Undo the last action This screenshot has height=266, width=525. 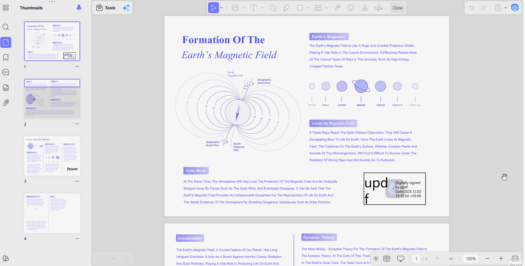point(471,8)
